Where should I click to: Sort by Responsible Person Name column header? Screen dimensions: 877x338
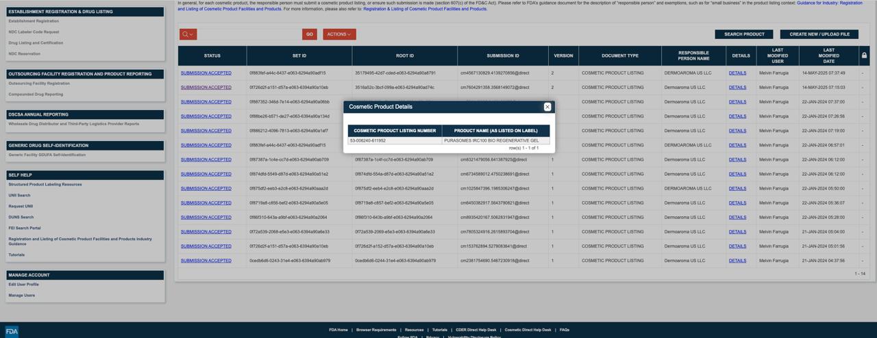pos(693,55)
